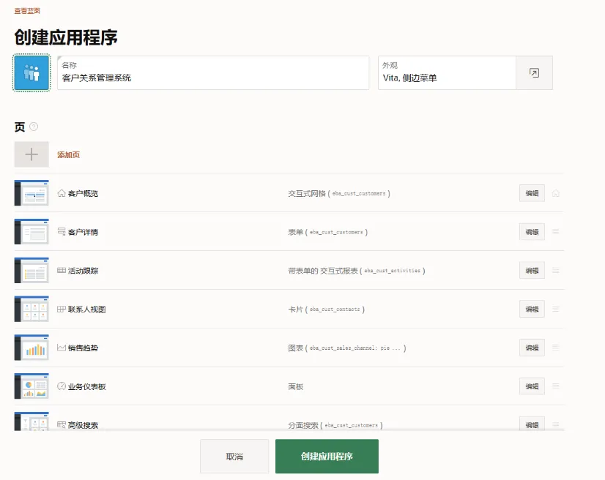Click the 客户概览 page thumbnail
This screenshot has height=480, width=605.
[31, 192]
